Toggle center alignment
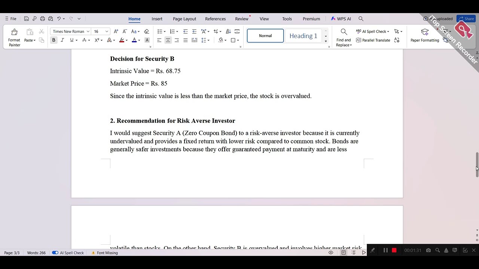This screenshot has width=479, height=269. [x=168, y=40]
